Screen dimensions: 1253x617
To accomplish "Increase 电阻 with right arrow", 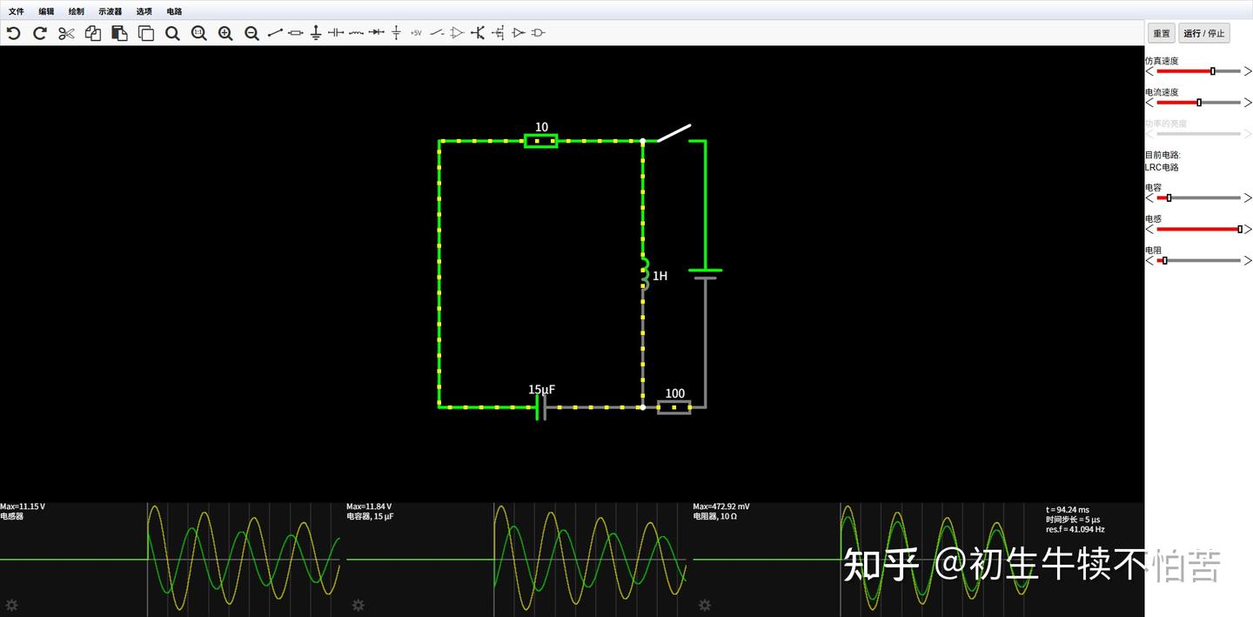I will click(x=1248, y=260).
